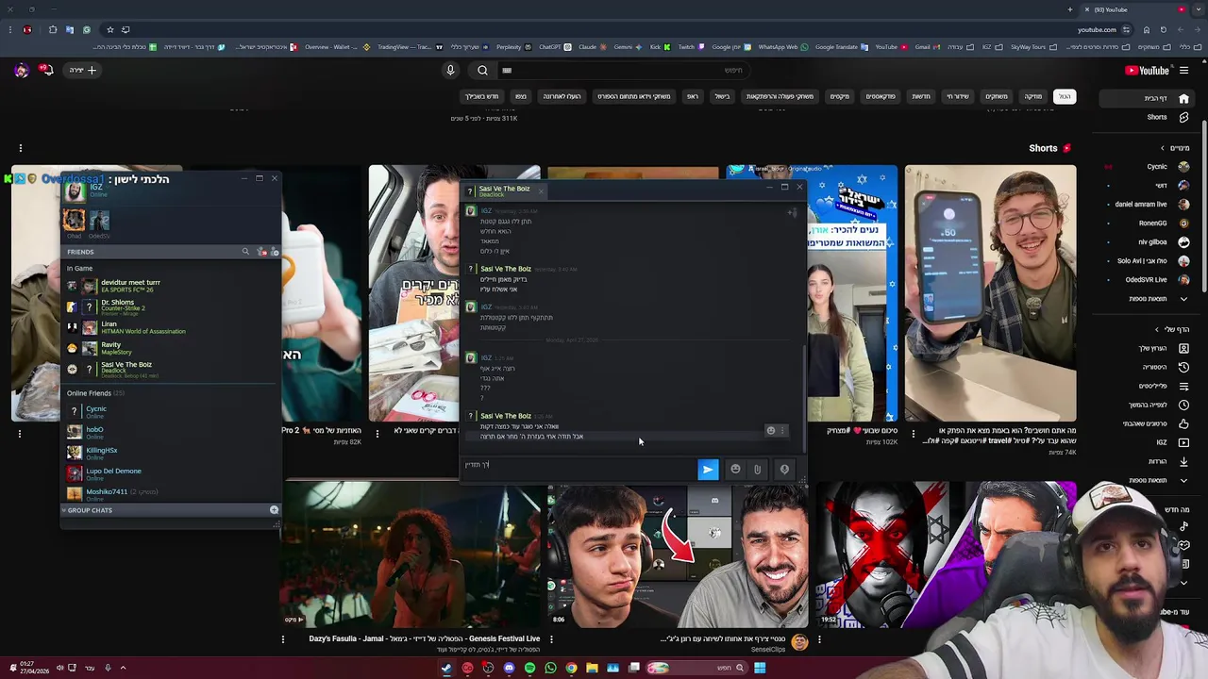Go to the YouTube logo home link

coord(1147,70)
